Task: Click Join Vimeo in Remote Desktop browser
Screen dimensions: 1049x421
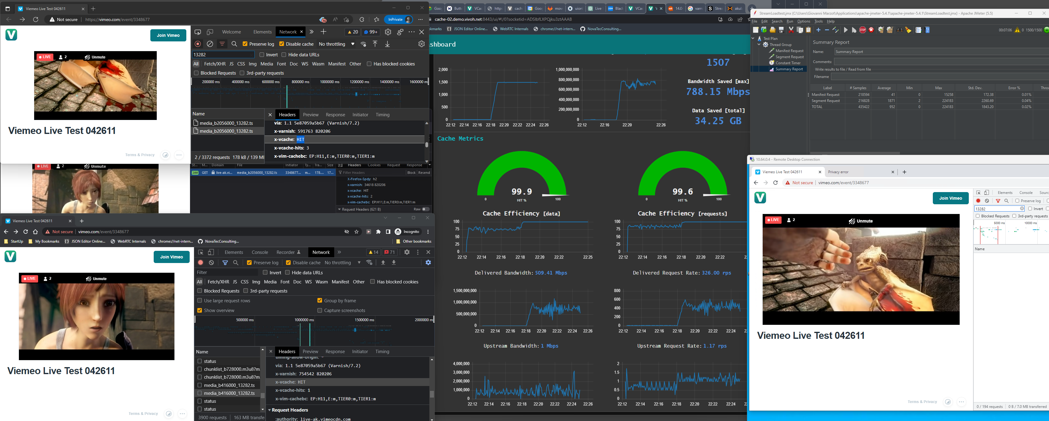Action: pos(951,198)
